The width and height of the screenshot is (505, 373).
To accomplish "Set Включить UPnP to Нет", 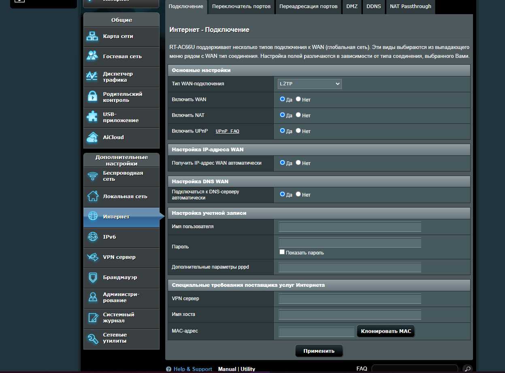I will tap(298, 131).
